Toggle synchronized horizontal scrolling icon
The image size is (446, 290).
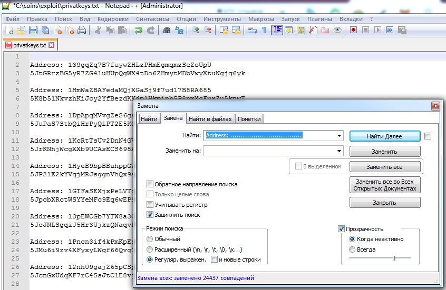tap(236, 30)
